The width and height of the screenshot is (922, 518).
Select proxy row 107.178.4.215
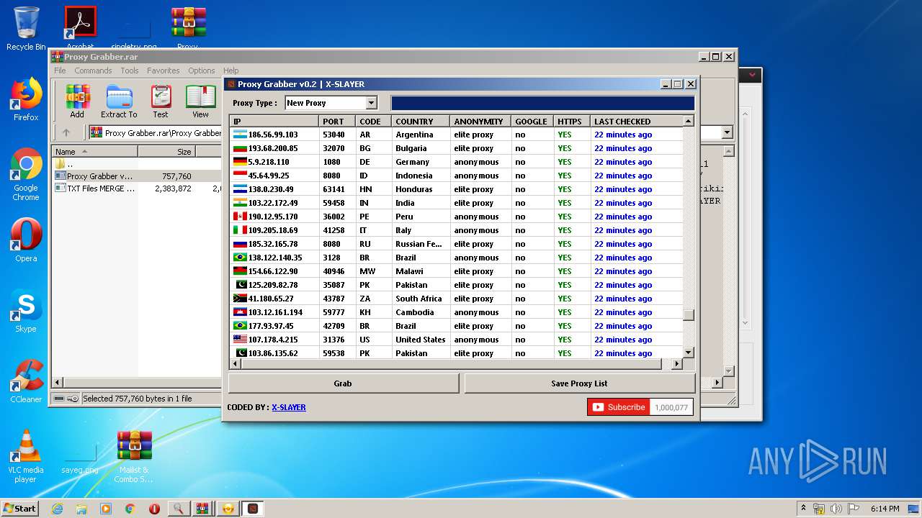(457, 340)
